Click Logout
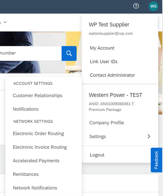This screenshot has width=163, height=196. click(97, 155)
